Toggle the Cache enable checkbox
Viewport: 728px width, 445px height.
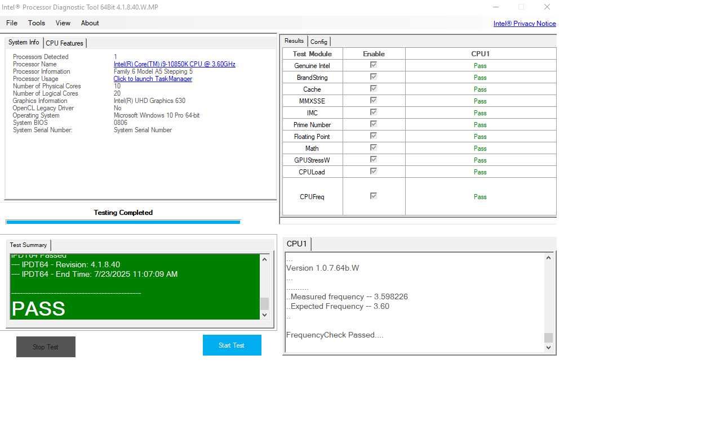click(x=373, y=88)
